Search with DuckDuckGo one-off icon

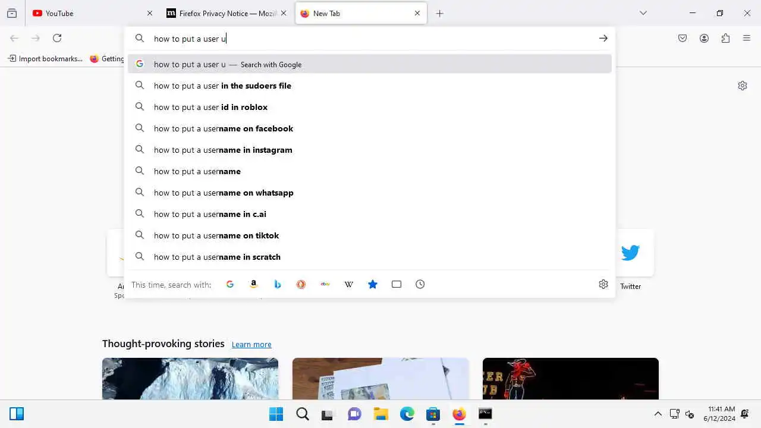click(301, 284)
